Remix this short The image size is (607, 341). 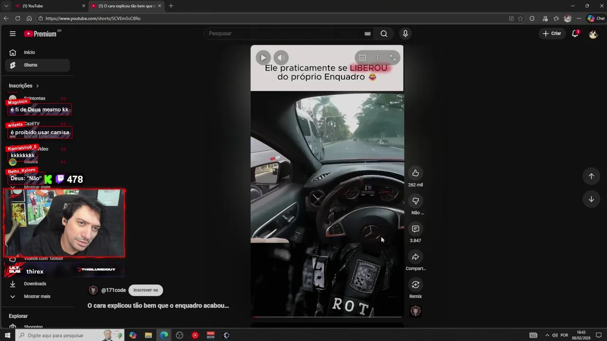(415, 285)
